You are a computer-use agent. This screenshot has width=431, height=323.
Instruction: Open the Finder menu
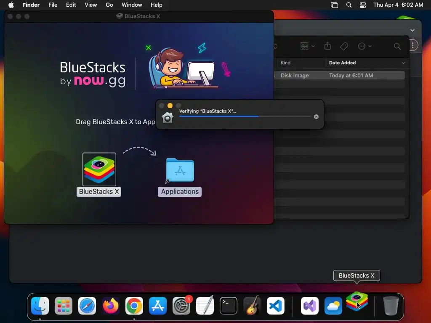(31, 5)
